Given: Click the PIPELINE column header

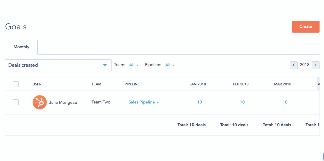Looking at the screenshot, I should pos(132,84).
